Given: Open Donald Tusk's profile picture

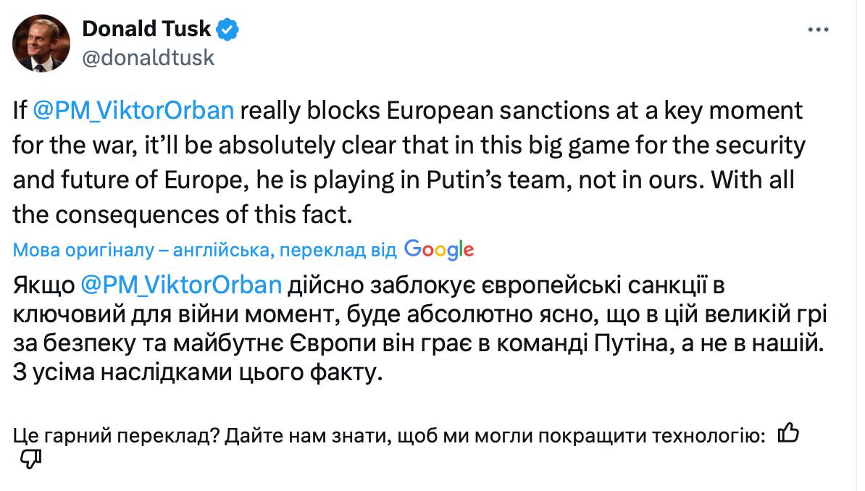Looking at the screenshot, I should 41,43.
